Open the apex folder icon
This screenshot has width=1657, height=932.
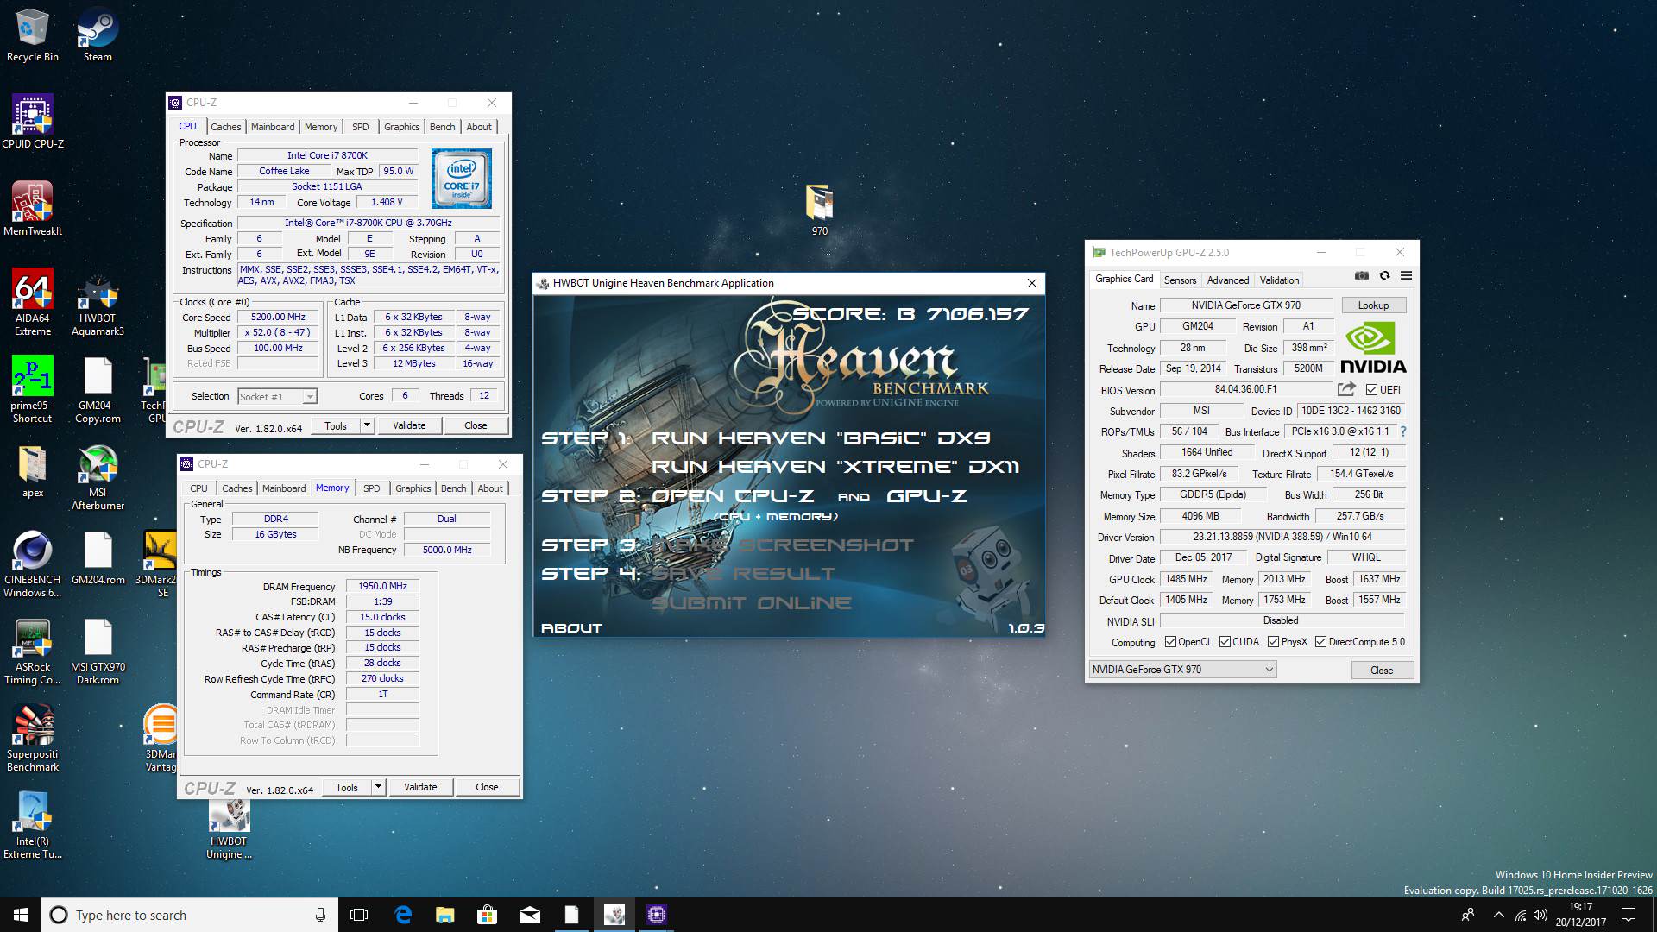tap(33, 472)
